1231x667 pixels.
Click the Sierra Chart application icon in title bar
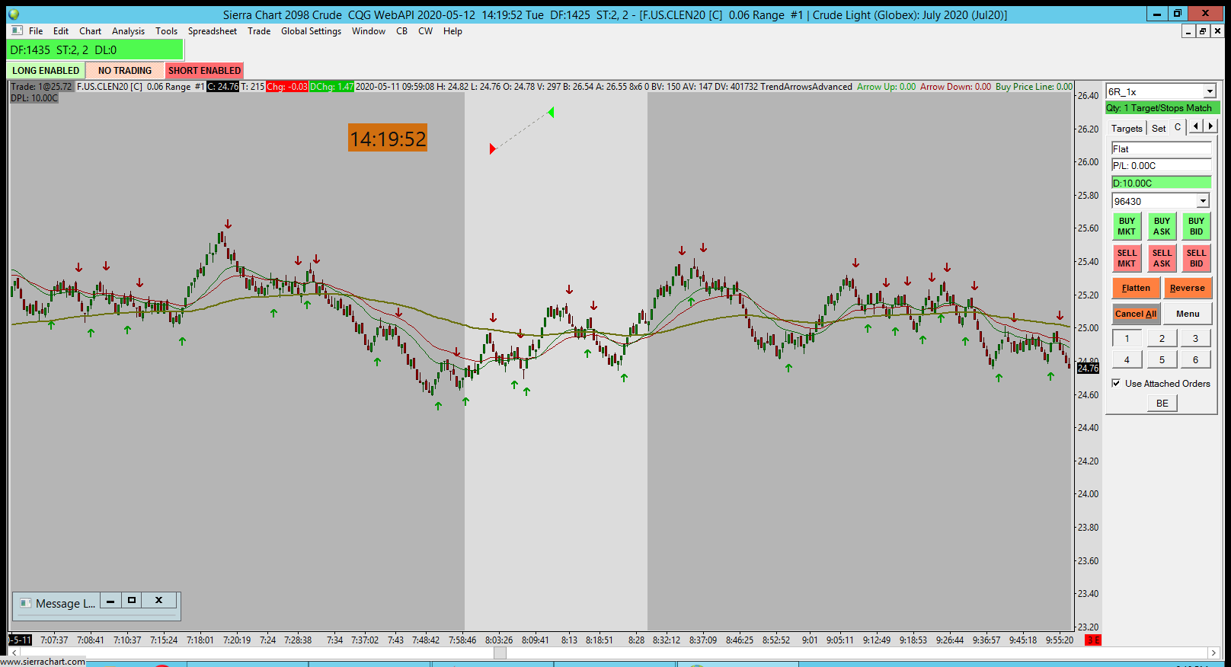click(x=14, y=14)
